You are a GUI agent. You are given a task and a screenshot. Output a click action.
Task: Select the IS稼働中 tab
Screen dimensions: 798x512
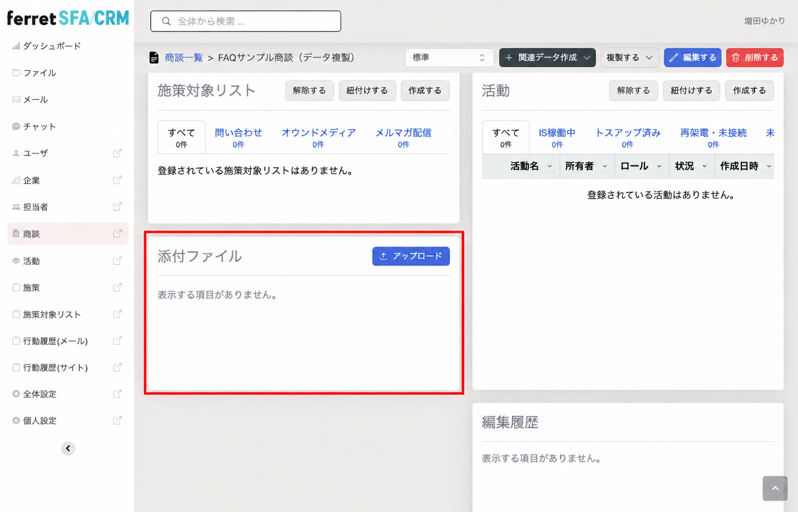pyautogui.click(x=557, y=138)
